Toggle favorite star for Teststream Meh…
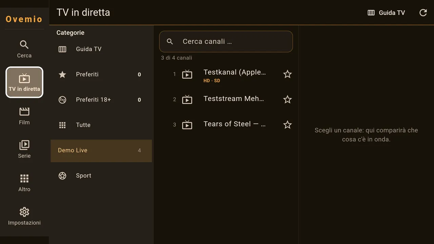This screenshot has height=244, width=434. pyautogui.click(x=287, y=100)
